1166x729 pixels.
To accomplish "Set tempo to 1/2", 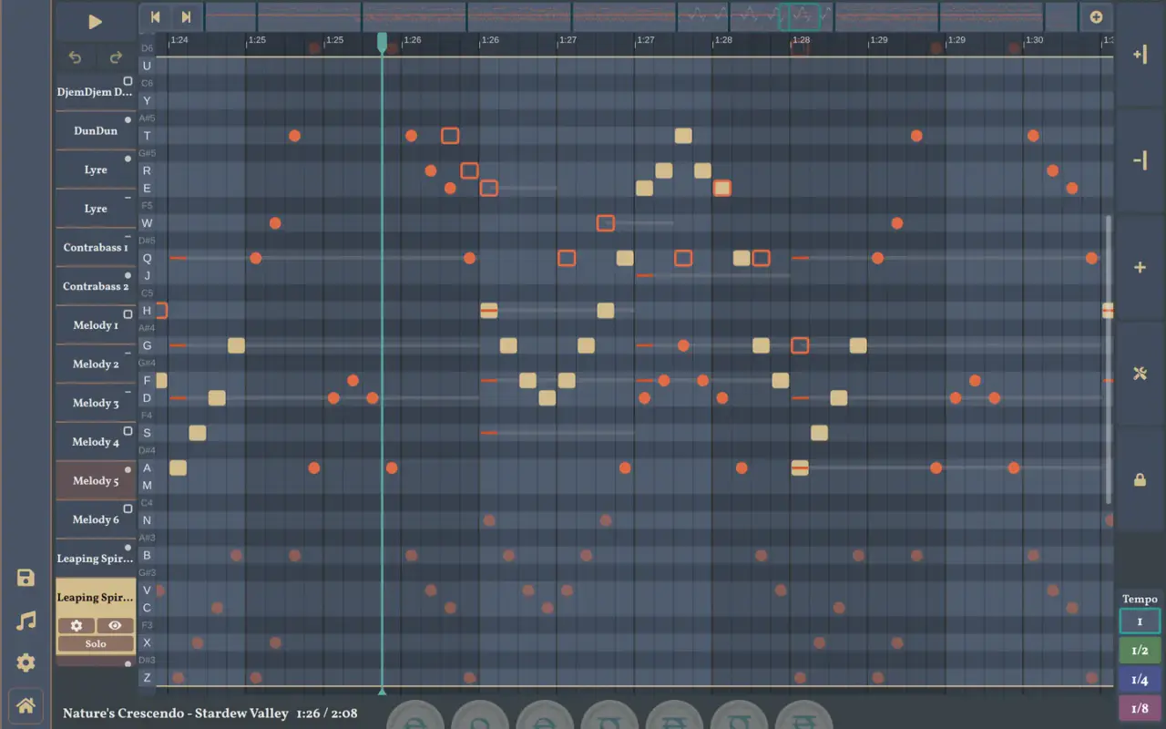I will point(1140,651).
